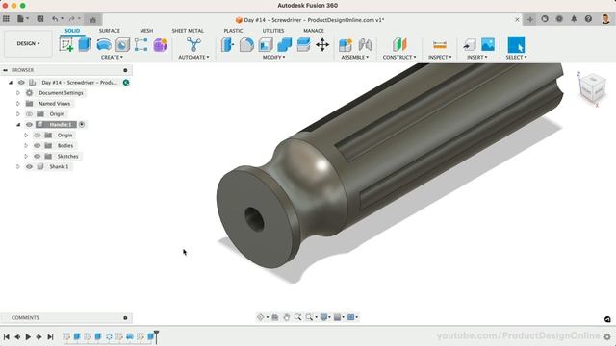616x346 pixels.
Task: Select the Extrude tool
Action: (85, 45)
